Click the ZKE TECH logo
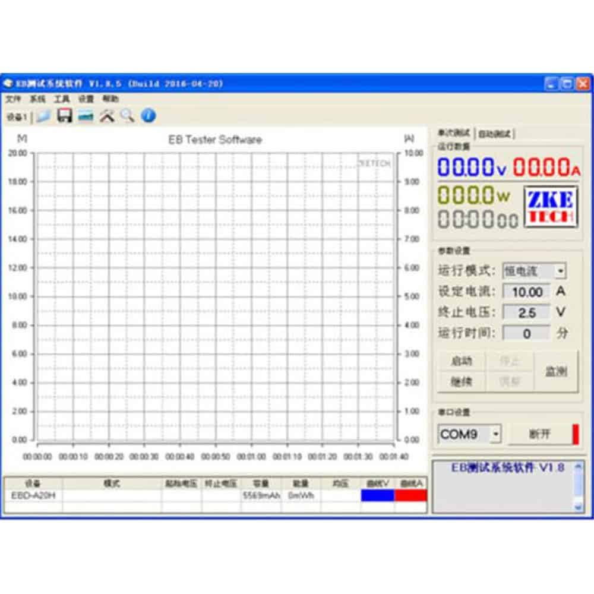The image size is (594, 594). pos(551,207)
